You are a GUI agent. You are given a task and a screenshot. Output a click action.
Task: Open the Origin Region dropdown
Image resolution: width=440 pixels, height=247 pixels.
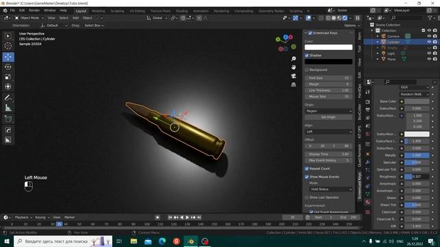pyautogui.click(x=329, y=111)
